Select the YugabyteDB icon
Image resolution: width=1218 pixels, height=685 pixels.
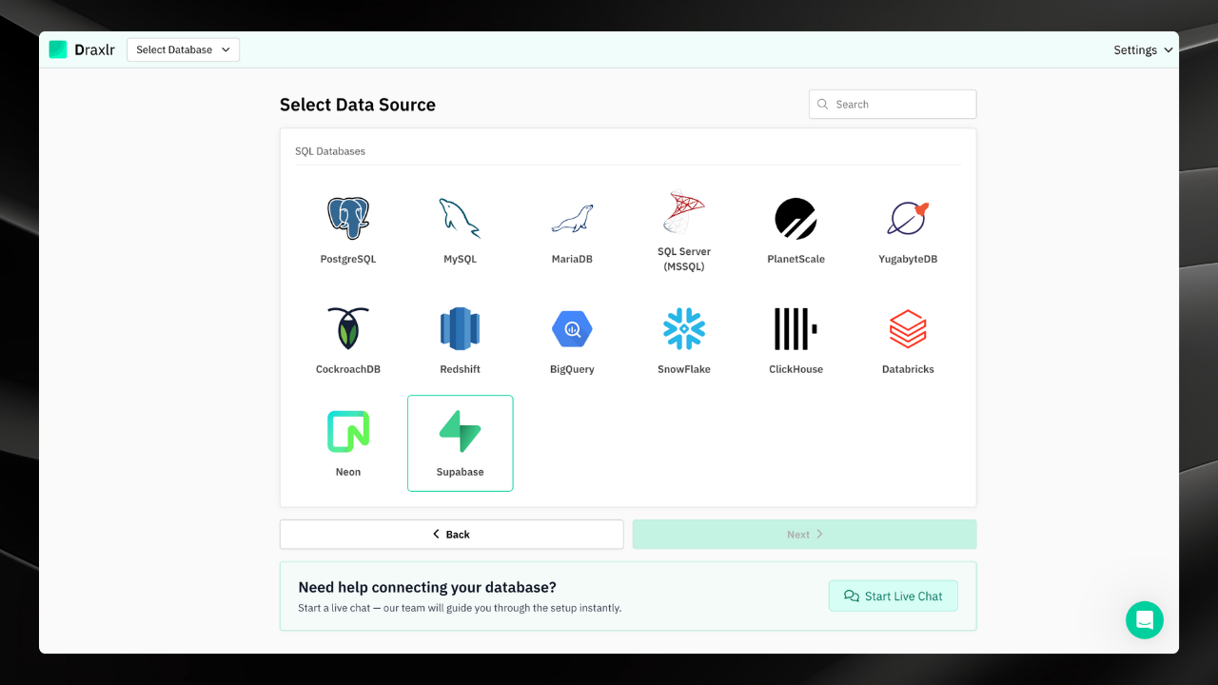click(x=908, y=219)
